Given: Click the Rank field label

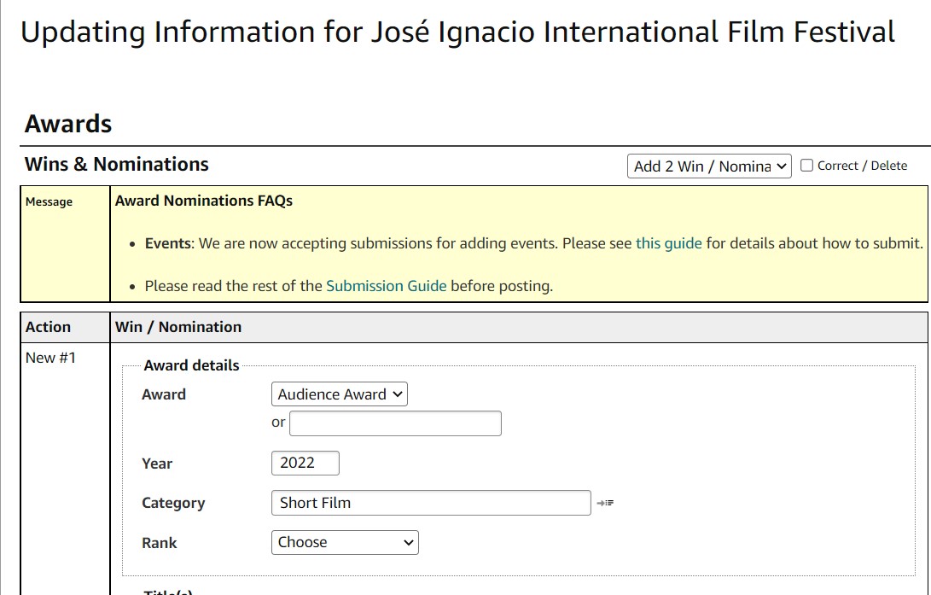Looking at the screenshot, I should (160, 543).
